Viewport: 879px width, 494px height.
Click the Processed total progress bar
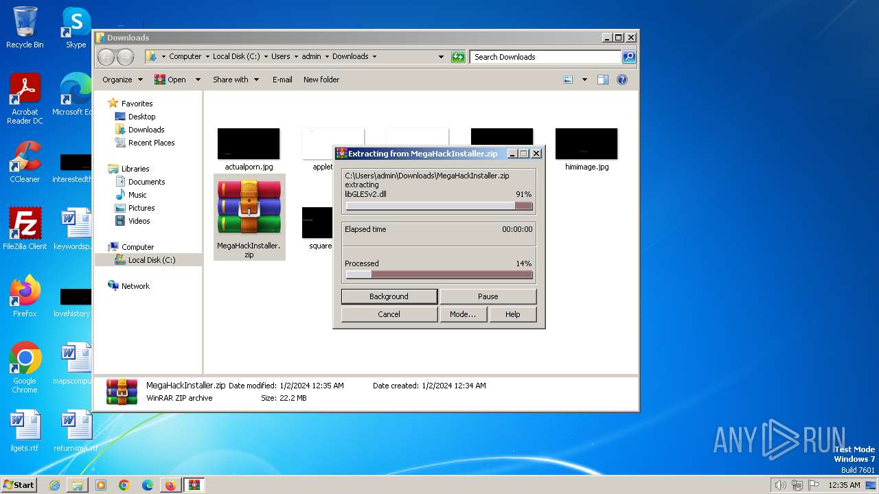(439, 274)
